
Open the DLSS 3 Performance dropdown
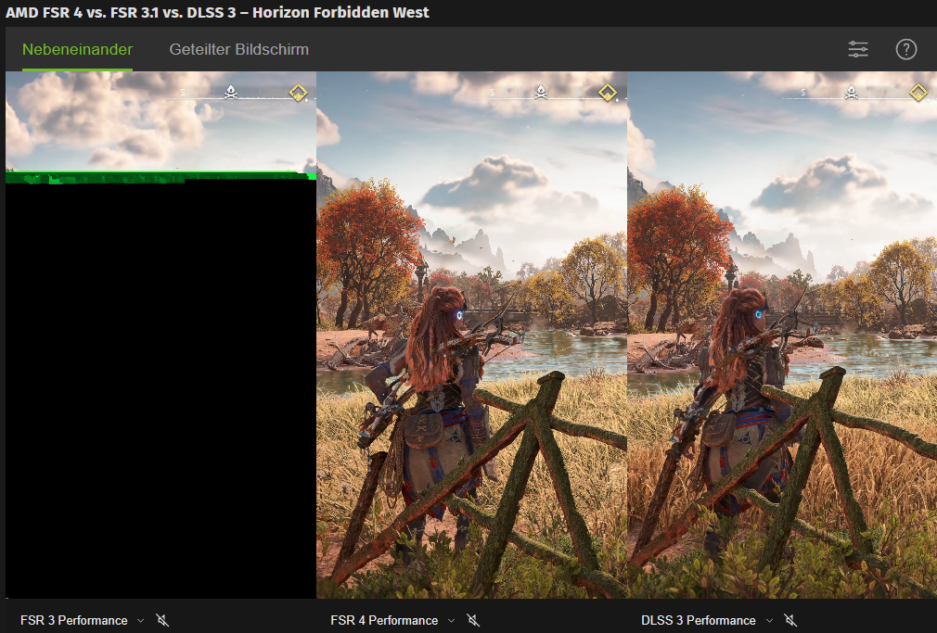[x=707, y=620]
